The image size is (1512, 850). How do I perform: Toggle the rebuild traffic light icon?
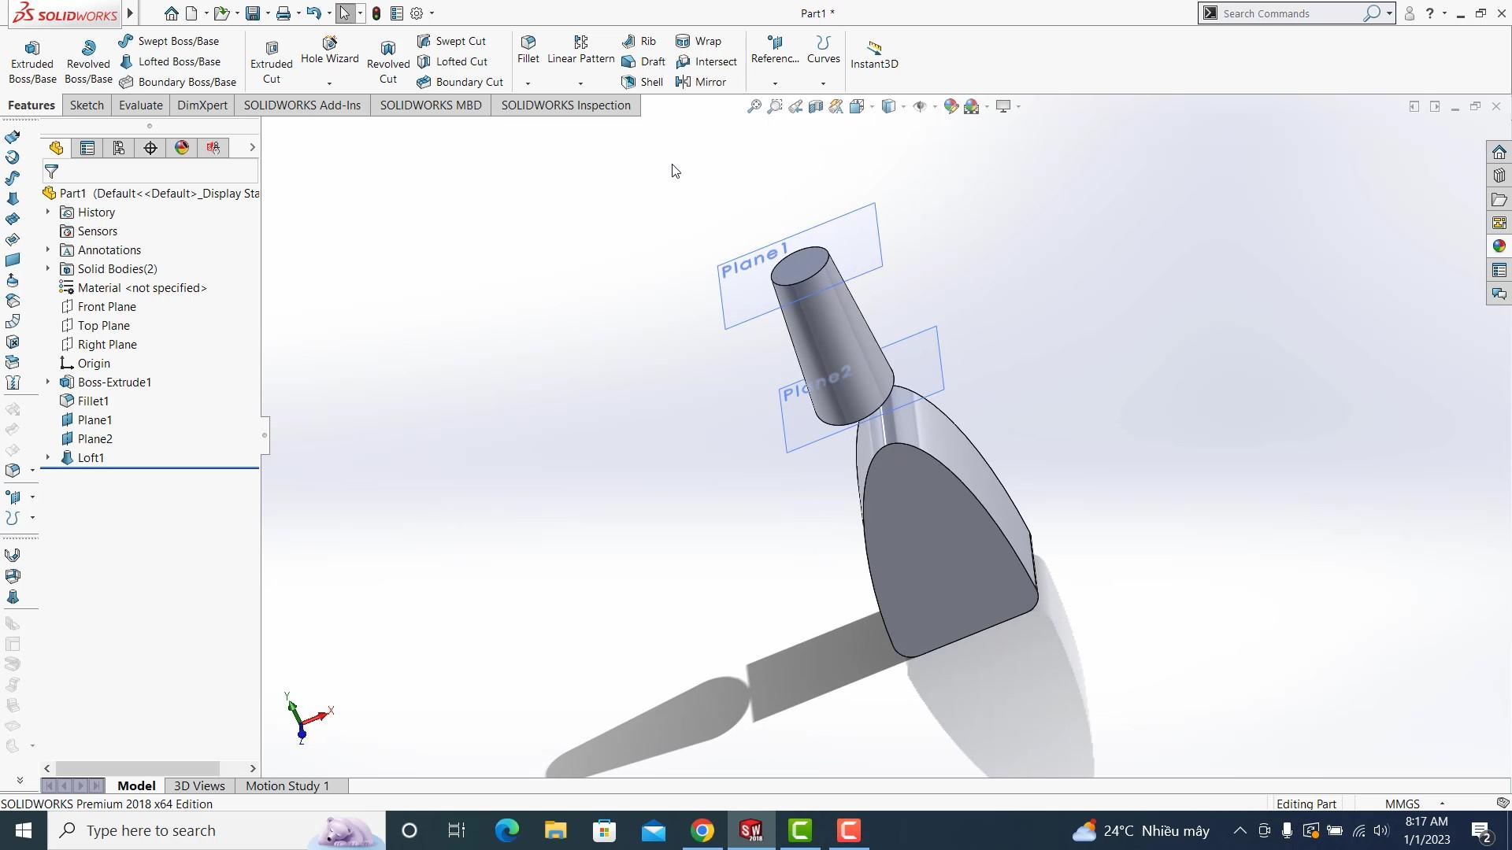tap(376, 13)
